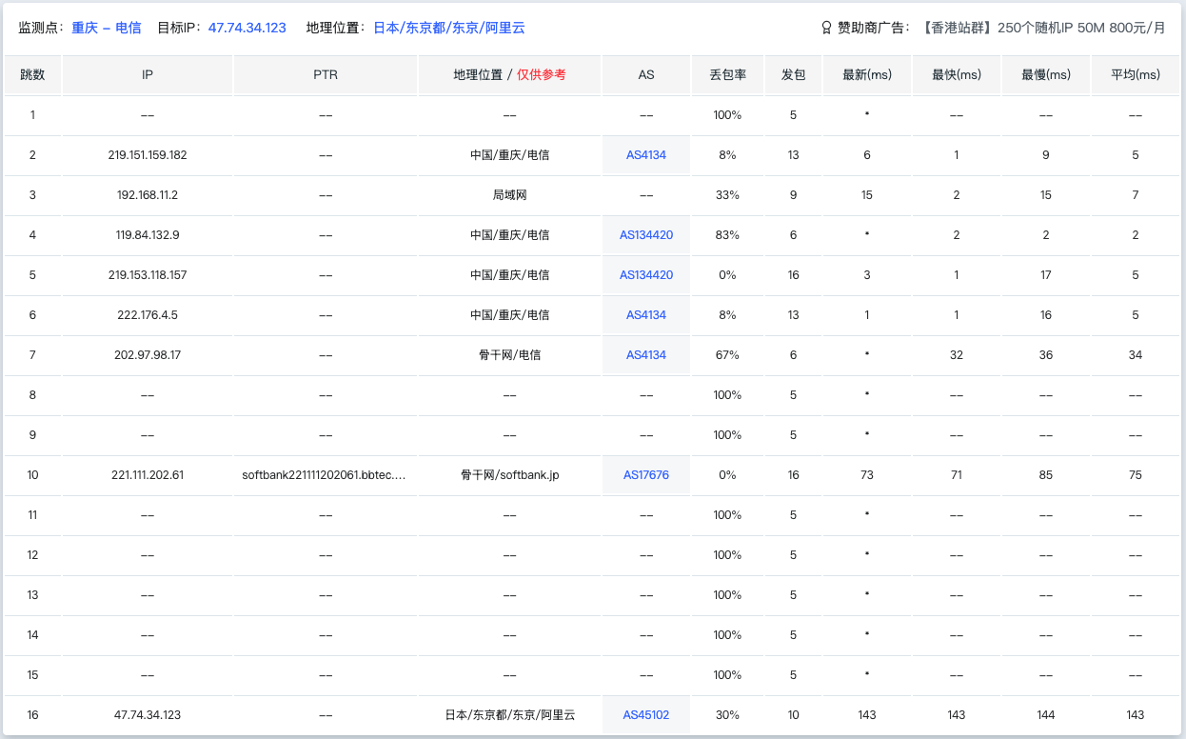This screenshot has width=1186, height=739.
Task: Click the softbank221111202061.bbtec PTR cell
Action: [326, 475]
